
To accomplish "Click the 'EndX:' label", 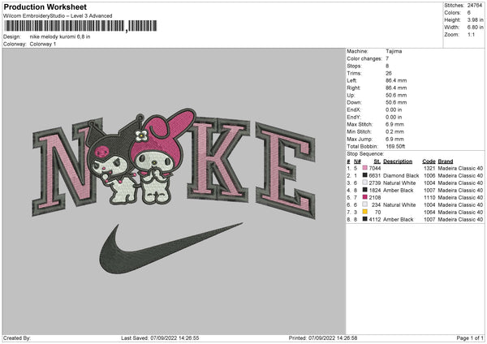I will [354, 110].
